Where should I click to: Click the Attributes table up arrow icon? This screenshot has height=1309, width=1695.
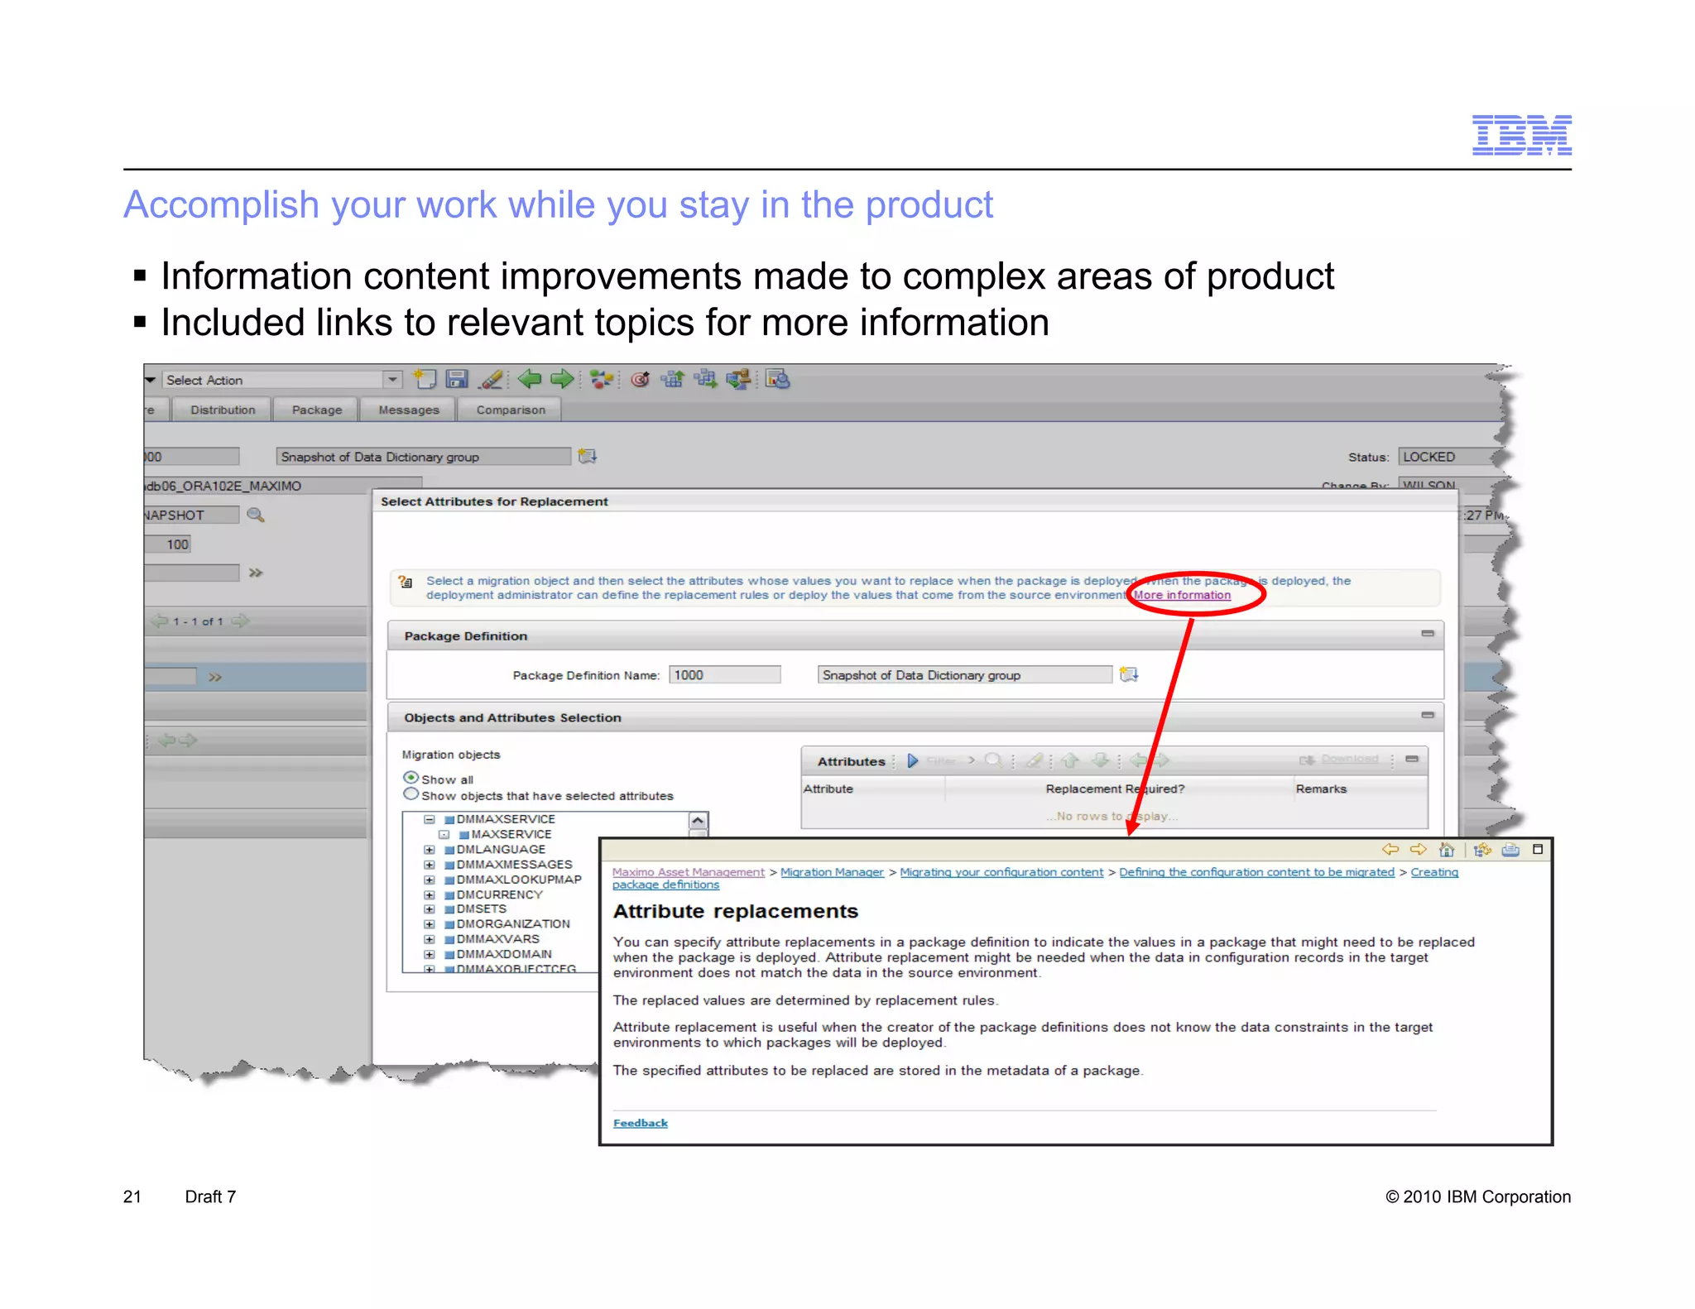1070,760
